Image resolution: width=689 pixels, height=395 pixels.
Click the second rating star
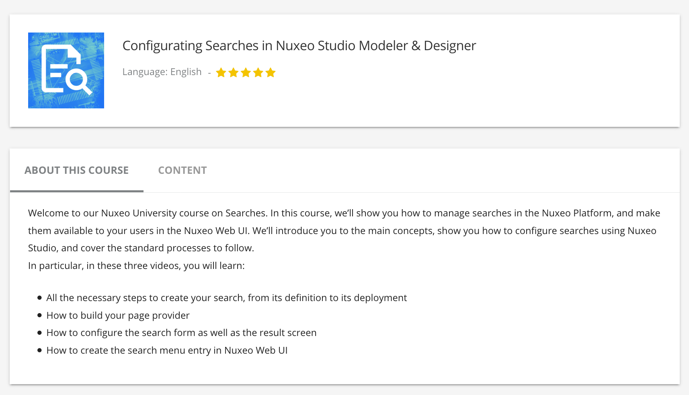pos(234,73)
